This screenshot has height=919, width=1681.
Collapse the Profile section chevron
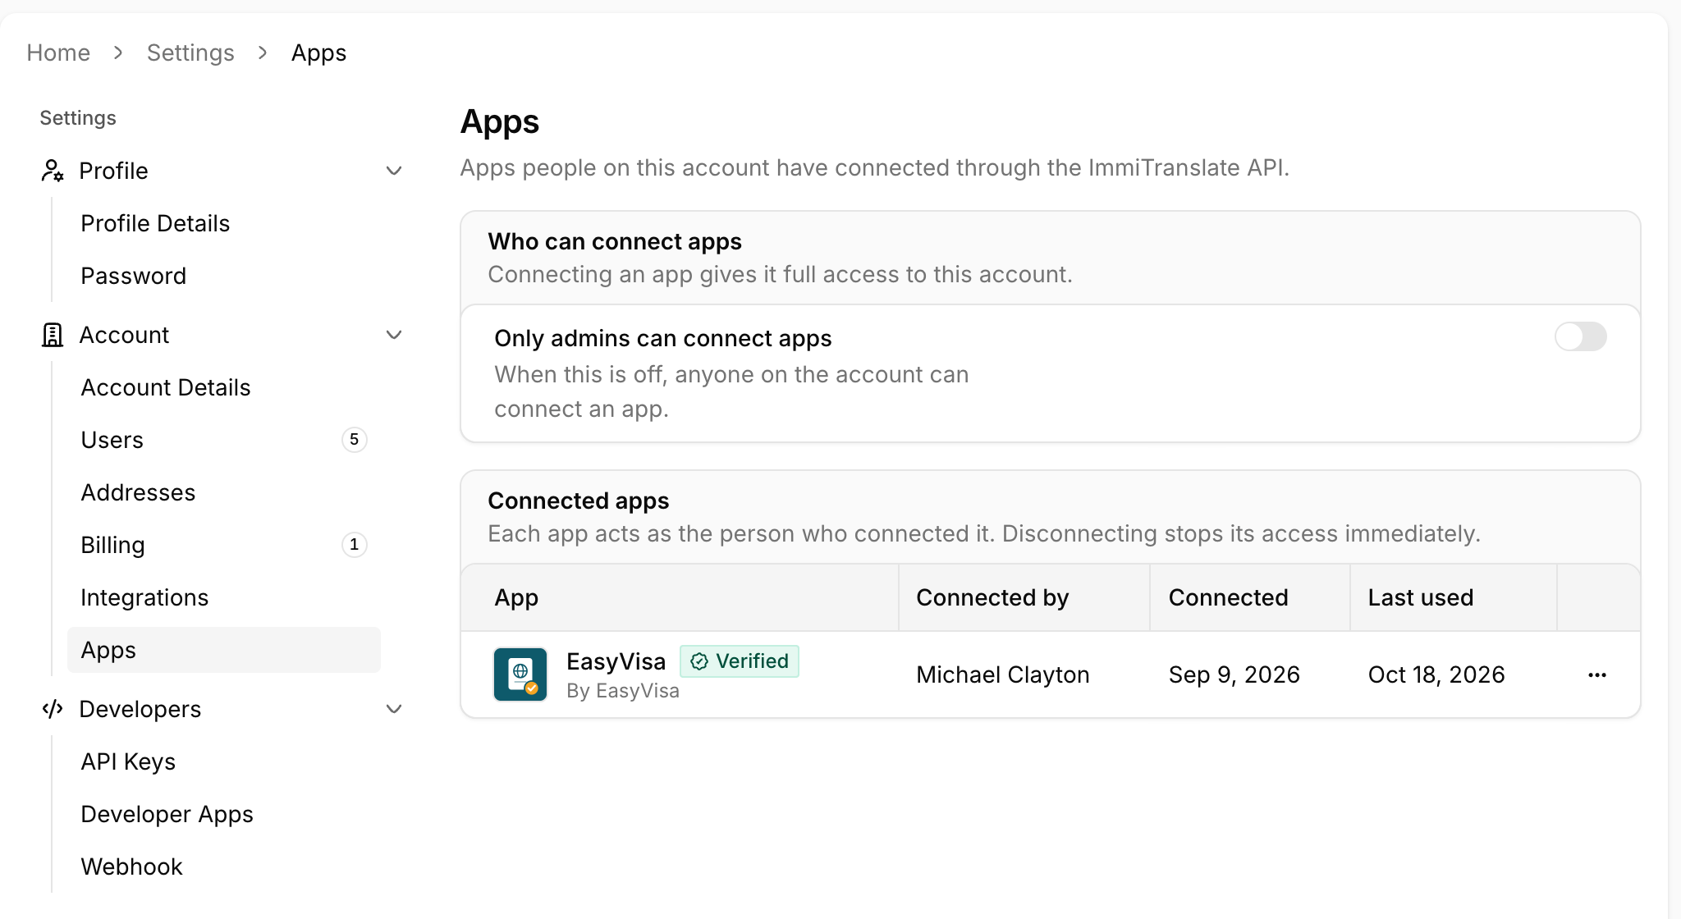394,171
